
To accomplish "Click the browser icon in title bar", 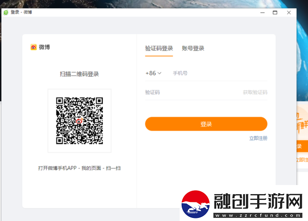I will coord(6,12).
